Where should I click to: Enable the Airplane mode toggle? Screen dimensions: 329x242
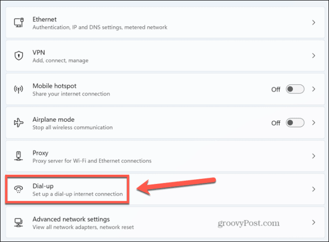click(296, 123)
